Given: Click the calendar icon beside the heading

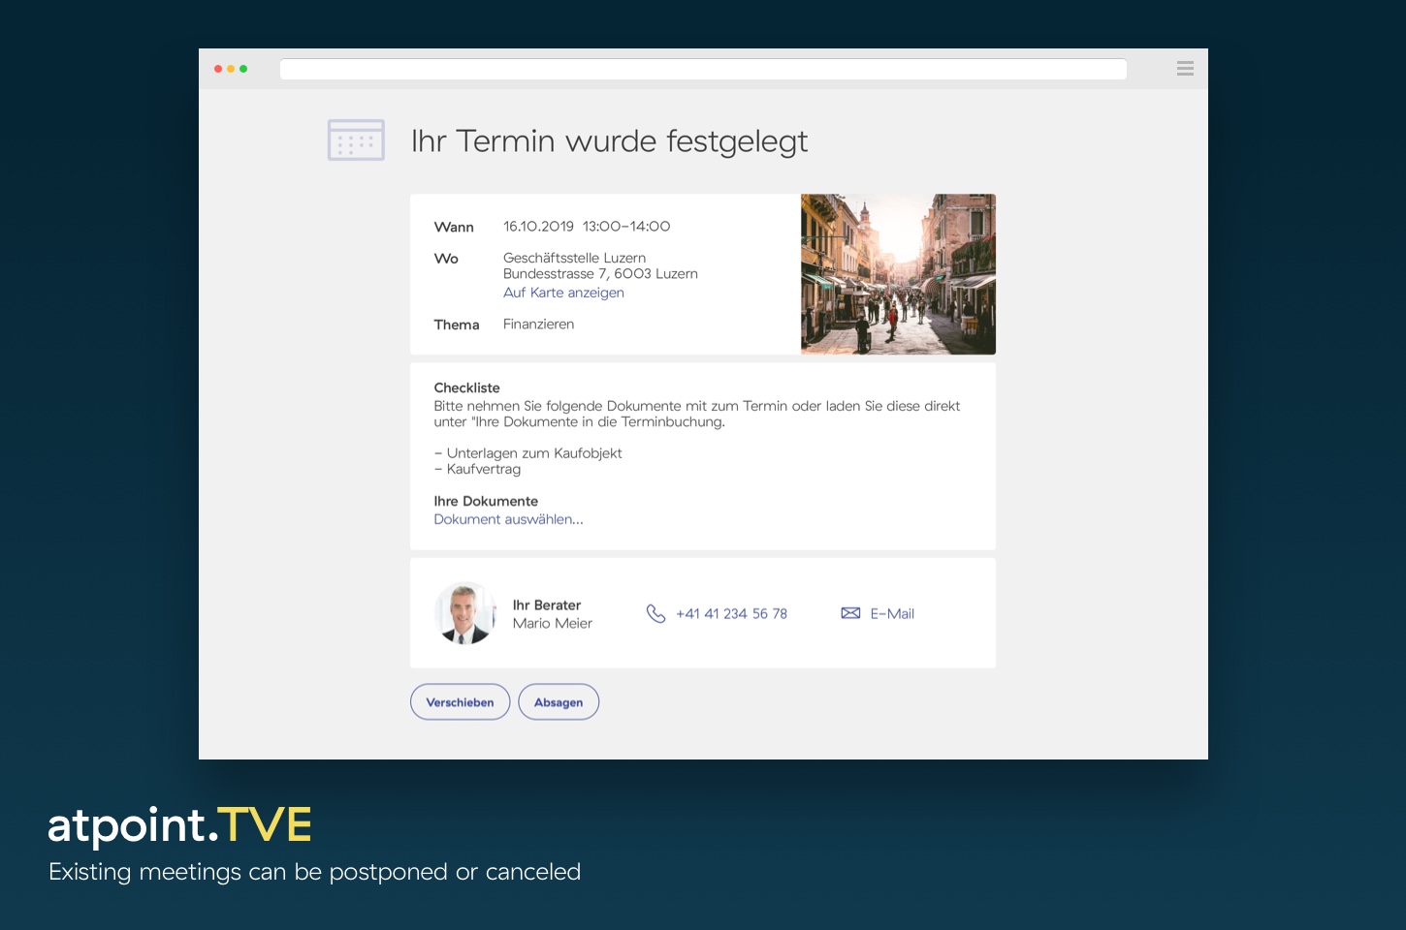Looking at the screenshot, I should 356,140.
